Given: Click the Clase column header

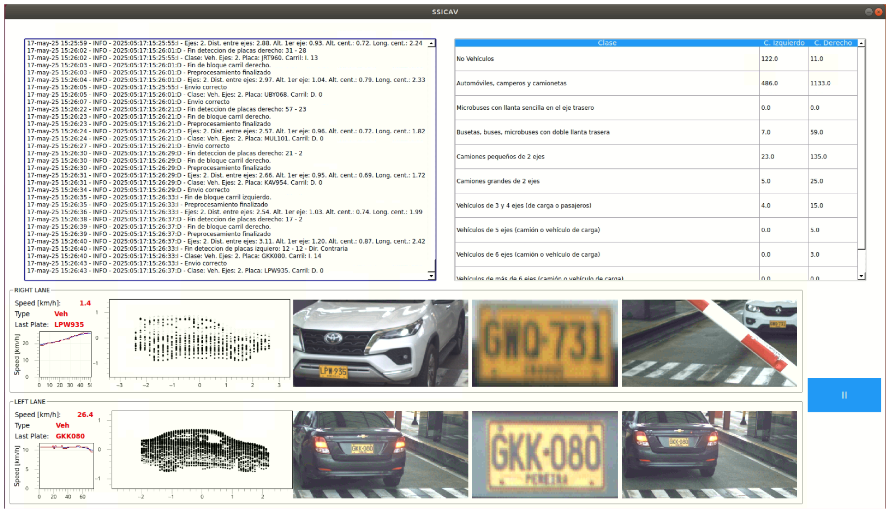Looking at the screenshot, I should (x=607, y=43).
